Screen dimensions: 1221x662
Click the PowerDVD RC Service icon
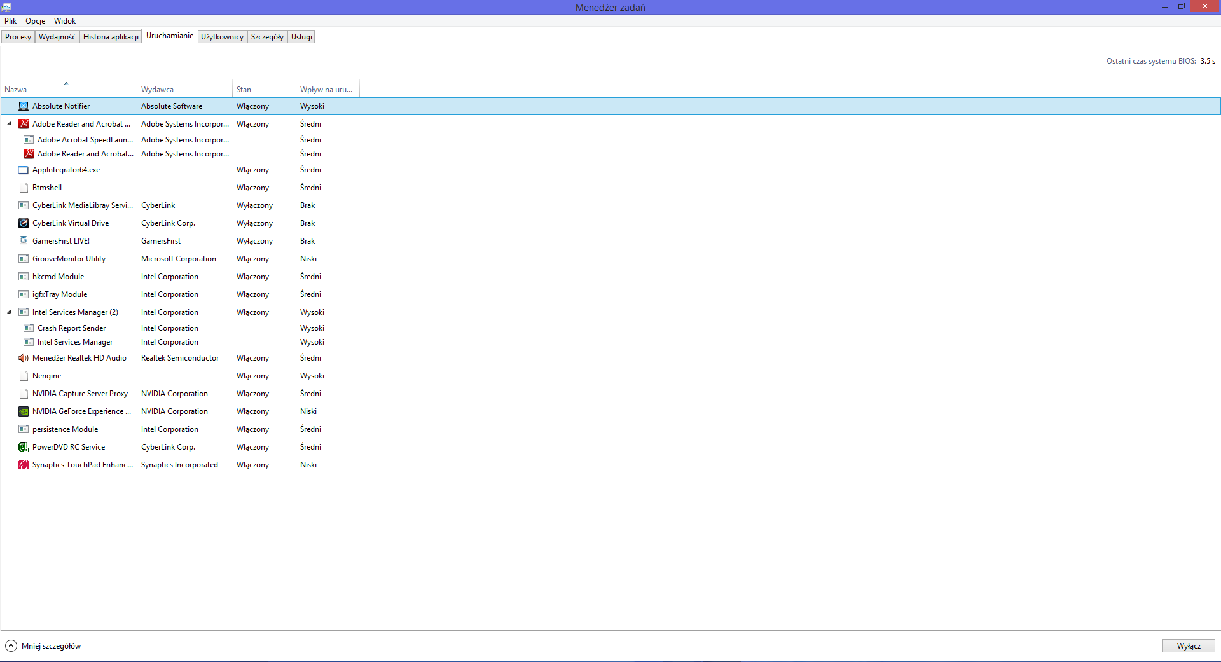pos(24,447)
